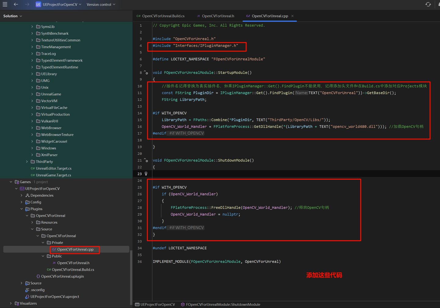The height and width of the screenshot is (308, 440).
Task: Click the back navigation arrow
Action: 16,4
